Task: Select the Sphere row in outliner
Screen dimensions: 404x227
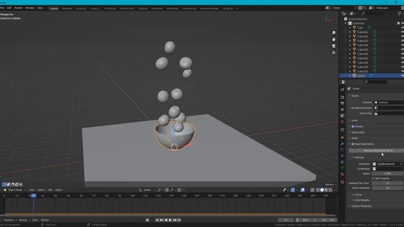Action: (x=371, y=76)
